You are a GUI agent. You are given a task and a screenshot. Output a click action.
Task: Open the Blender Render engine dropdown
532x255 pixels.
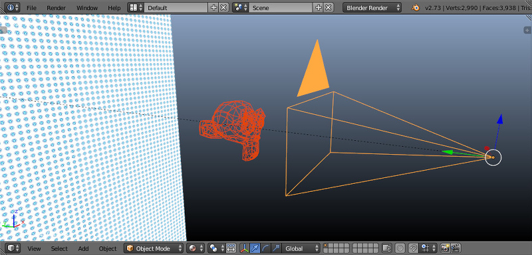[x=372, y=7]
